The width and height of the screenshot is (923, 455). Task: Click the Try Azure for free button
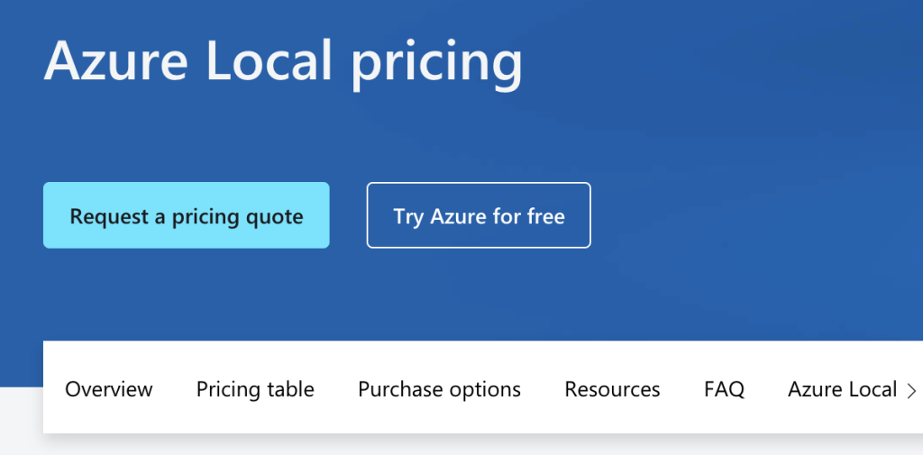[479, 216]
